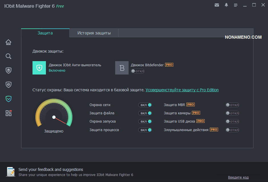
Task: Disable the Охрана сети toggle
Action: pos(145,105)
